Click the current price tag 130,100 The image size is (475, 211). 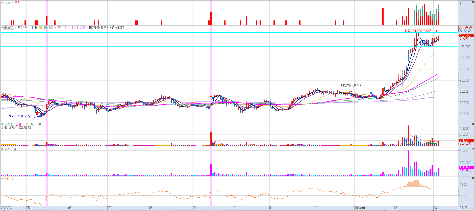(x=466, y=36)
